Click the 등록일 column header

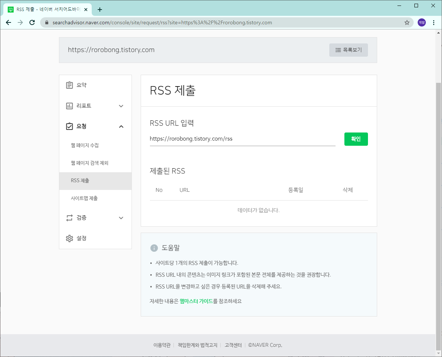coord(296,190)
